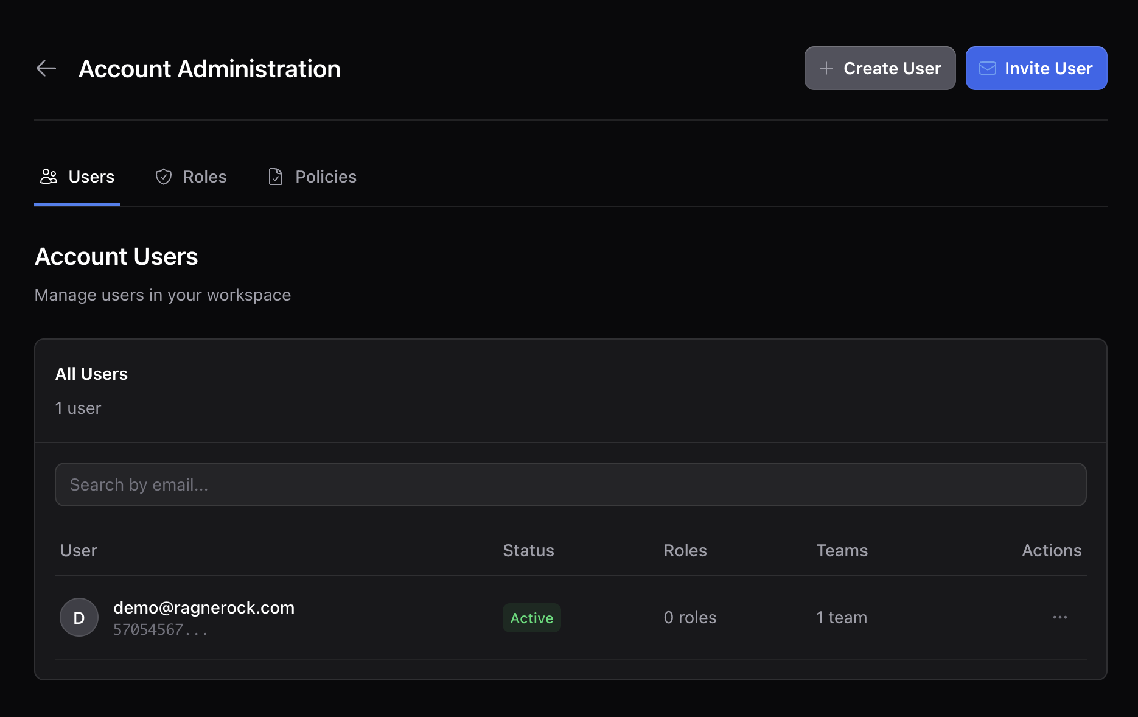Click the 1 user count text
1138x717 pixels.
(78, 408)
